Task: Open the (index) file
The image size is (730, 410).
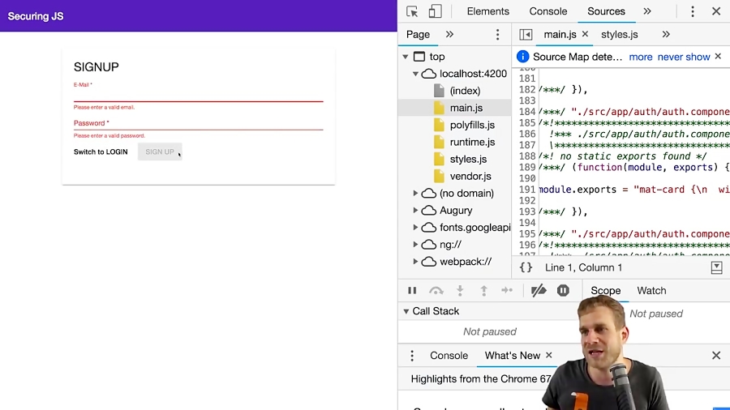Action: (465, 91)
